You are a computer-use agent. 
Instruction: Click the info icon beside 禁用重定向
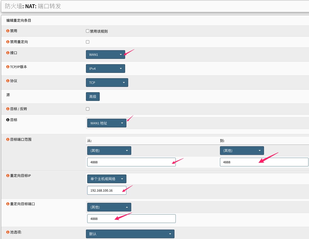(x=8, y=42)
